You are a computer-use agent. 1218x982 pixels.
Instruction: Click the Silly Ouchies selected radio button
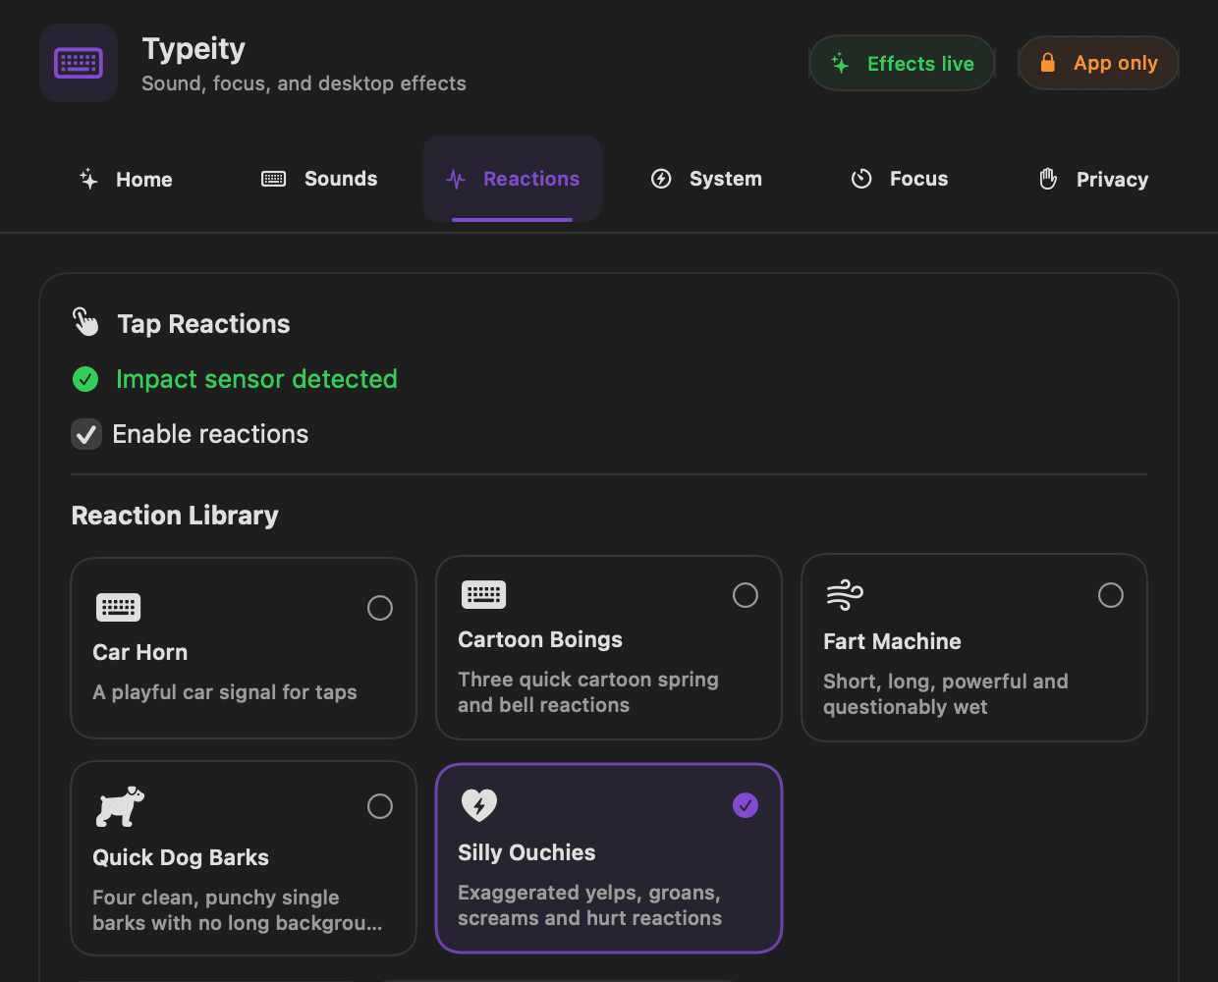(x=746, y=805)
